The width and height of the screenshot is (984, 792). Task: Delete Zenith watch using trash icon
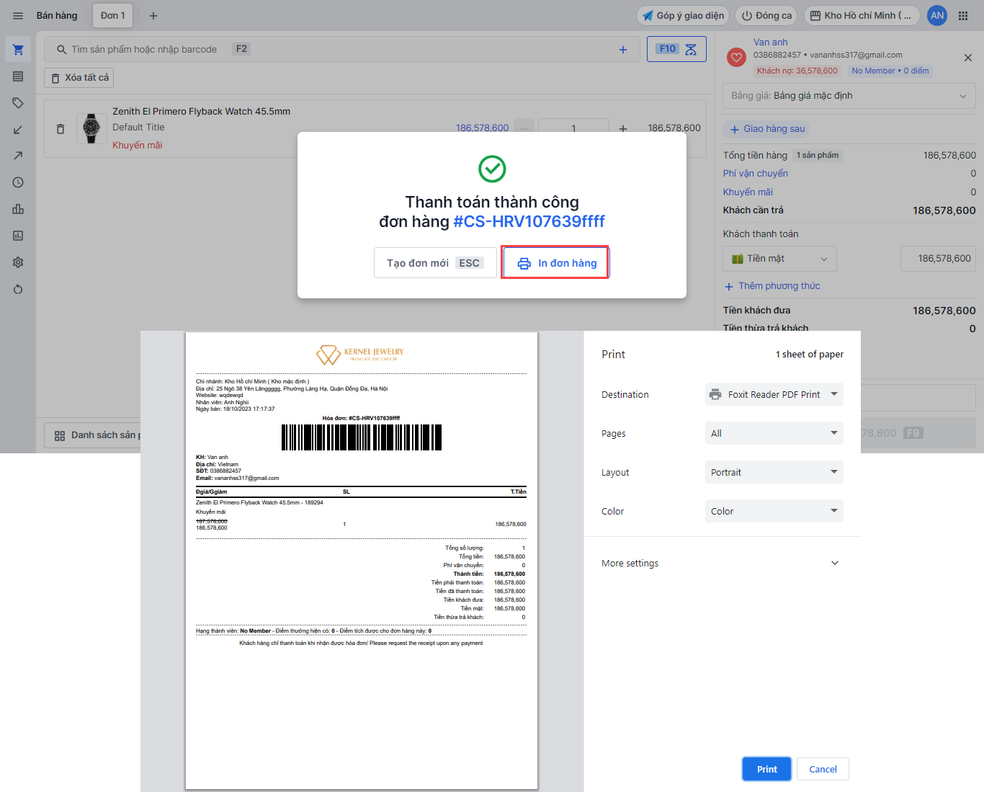coord(61,129)
